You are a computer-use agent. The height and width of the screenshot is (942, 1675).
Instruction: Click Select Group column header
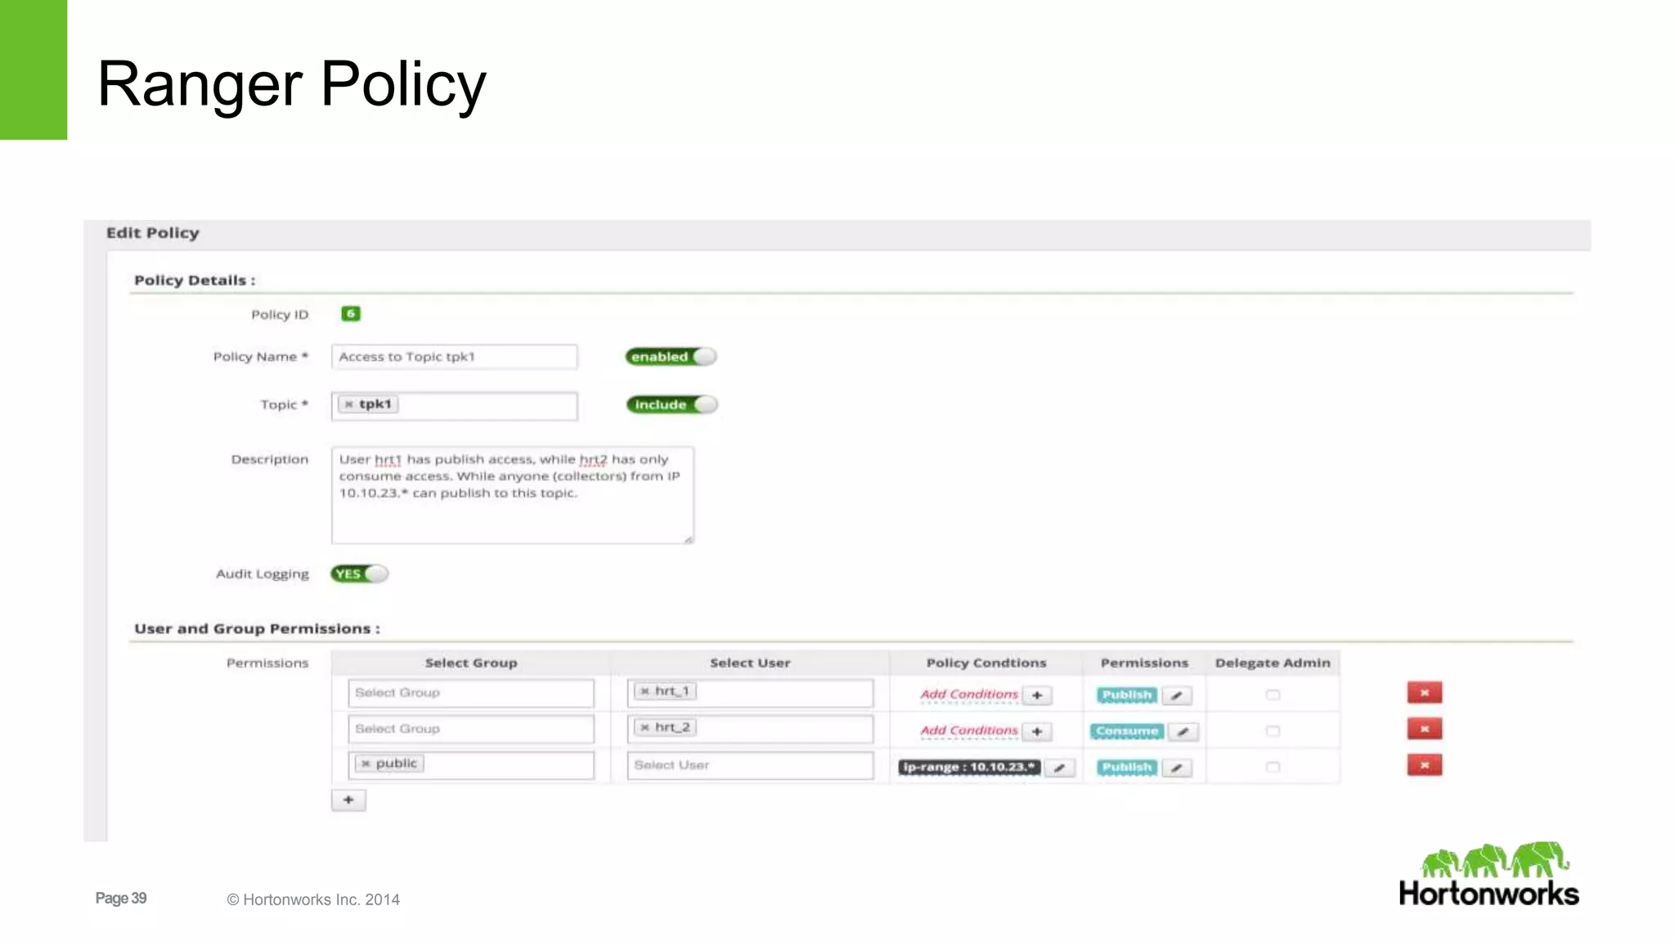[471, 663]
